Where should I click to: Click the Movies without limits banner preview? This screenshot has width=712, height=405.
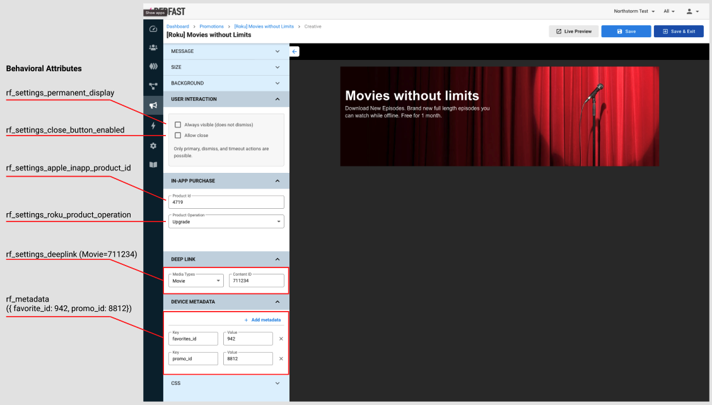[x=499, y=116]
